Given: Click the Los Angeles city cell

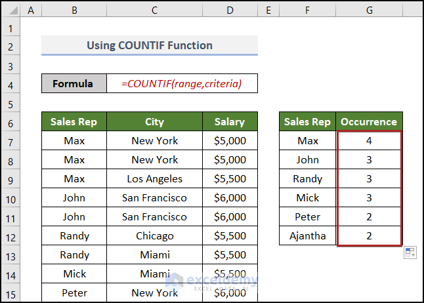Looking at the screenshot, I should pyautogui.click(x=154, y=178).
